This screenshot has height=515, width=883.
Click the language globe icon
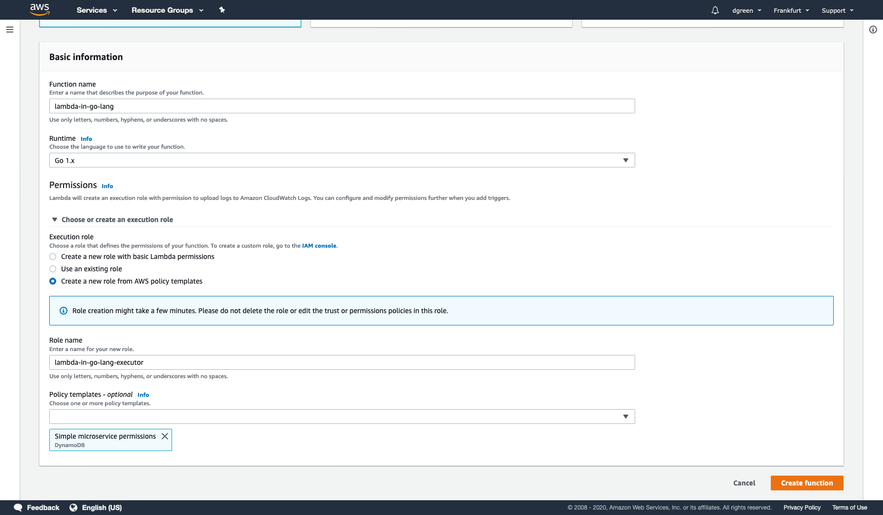73,508
